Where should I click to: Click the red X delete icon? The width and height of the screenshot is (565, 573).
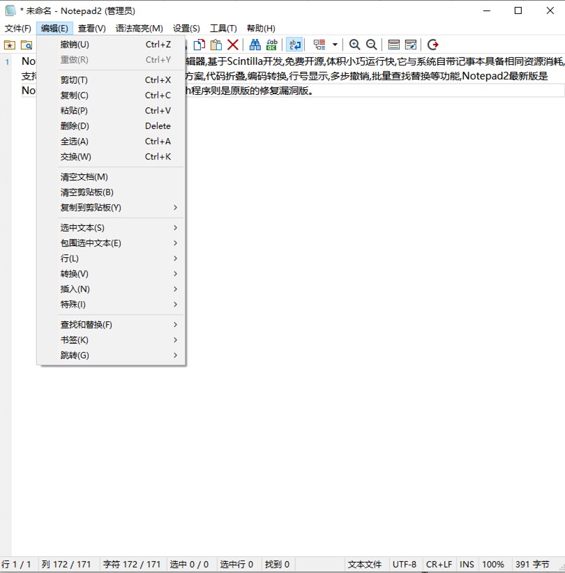click(x=233, y=45)
